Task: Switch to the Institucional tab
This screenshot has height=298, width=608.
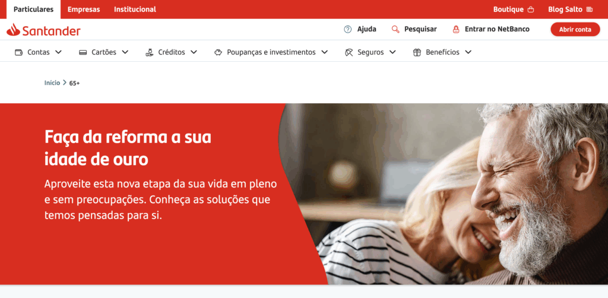Action: click(x=135, y=9)
